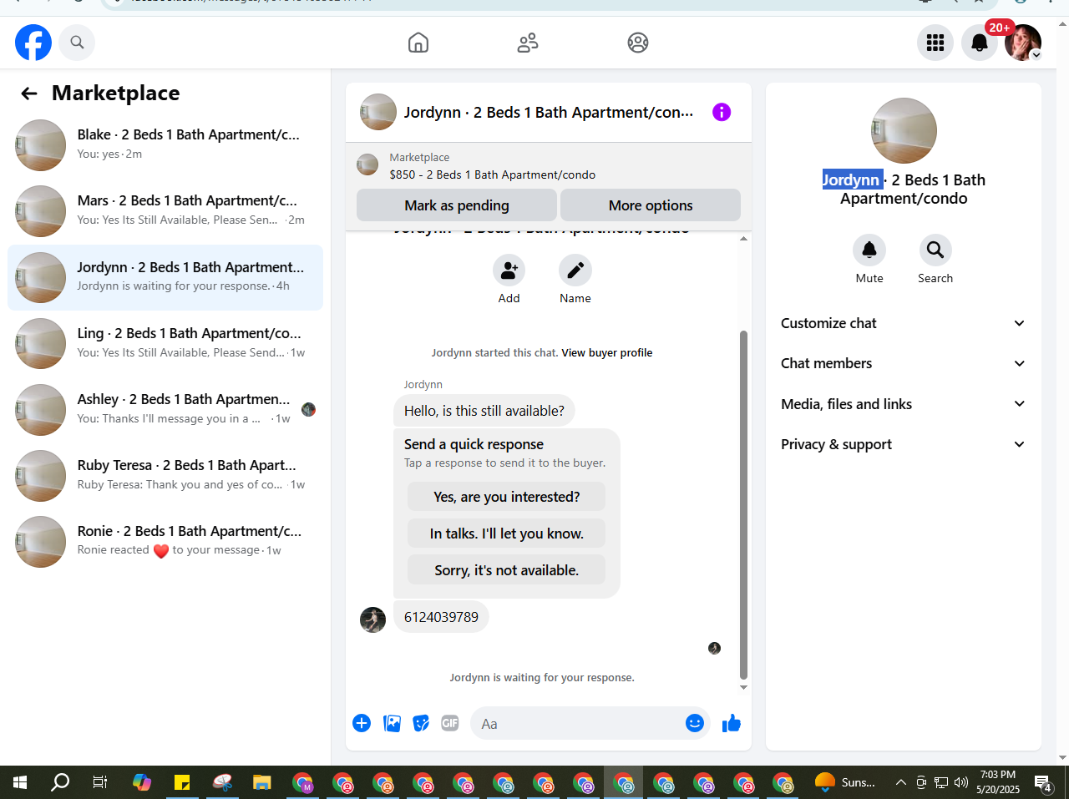Expand Media, files and links section
1069x799 pixels.
[x=903, y=404]
